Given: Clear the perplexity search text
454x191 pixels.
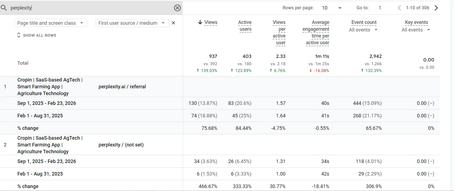Looking at the screenshot, I should (x=177, y=8).
